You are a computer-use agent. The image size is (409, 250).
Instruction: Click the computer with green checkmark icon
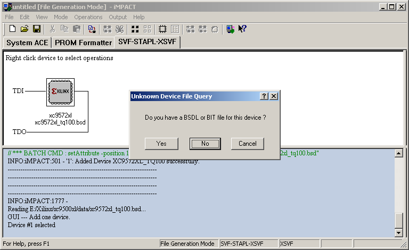(x=230, y=29)
